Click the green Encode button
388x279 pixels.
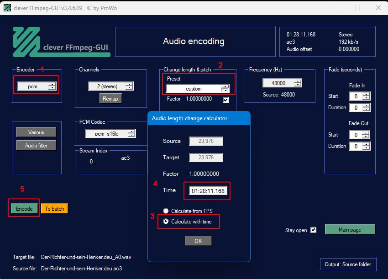[24, 209]
